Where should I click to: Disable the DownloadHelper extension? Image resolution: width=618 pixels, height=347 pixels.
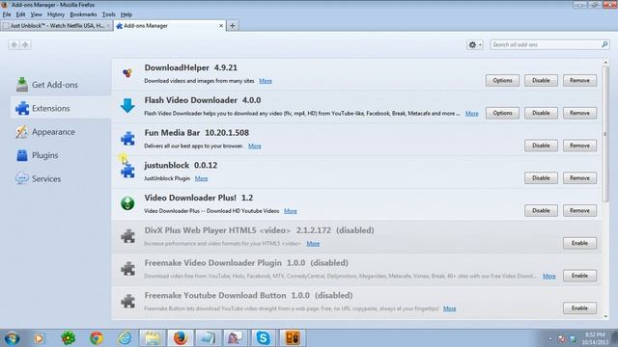[541, 80]
